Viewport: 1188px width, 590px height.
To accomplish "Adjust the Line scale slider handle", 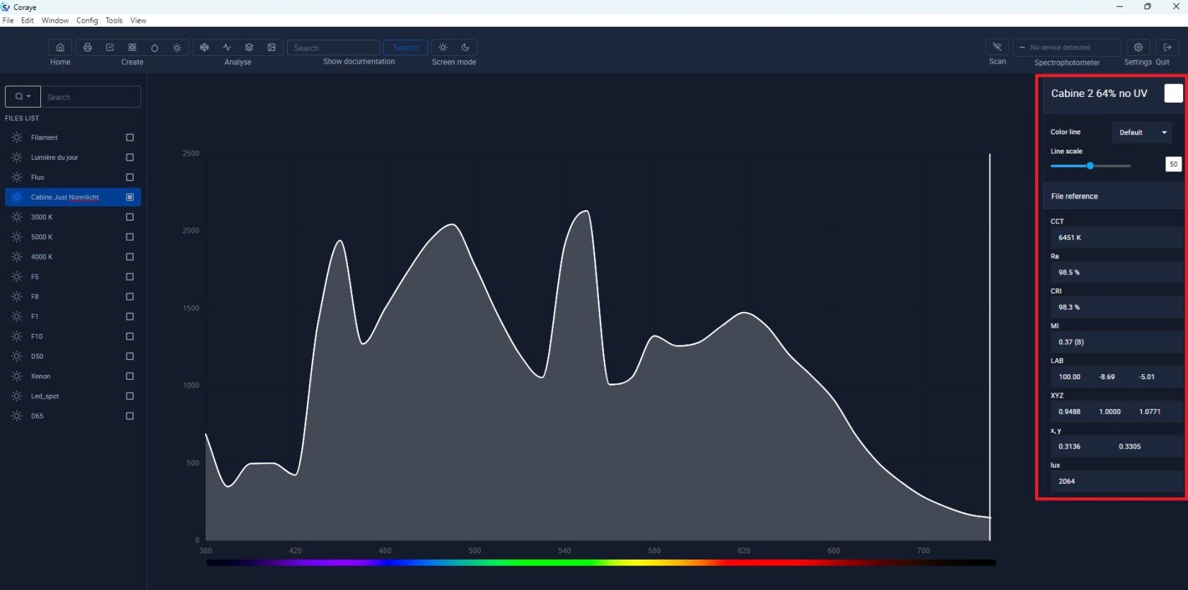I will tap(1090, 166).
